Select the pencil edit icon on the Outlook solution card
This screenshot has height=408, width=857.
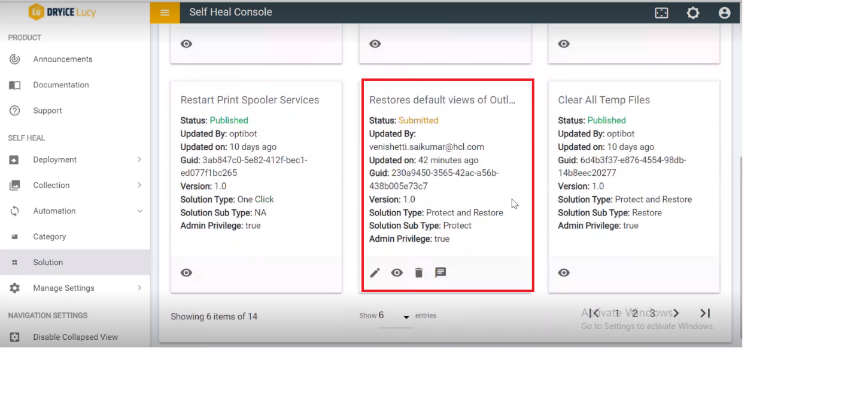pyautogui.click(x=375, y=273)
